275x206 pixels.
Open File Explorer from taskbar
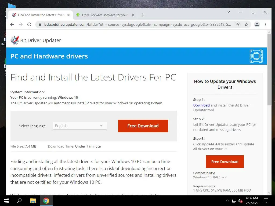click(33, 201)
